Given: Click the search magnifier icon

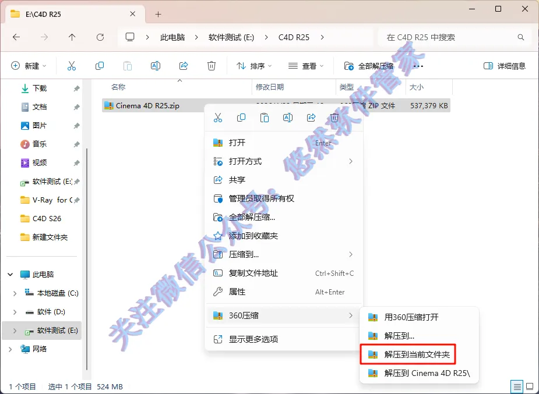Looking at the screenshot, I should pyautogui.click(x=521, y=37).
